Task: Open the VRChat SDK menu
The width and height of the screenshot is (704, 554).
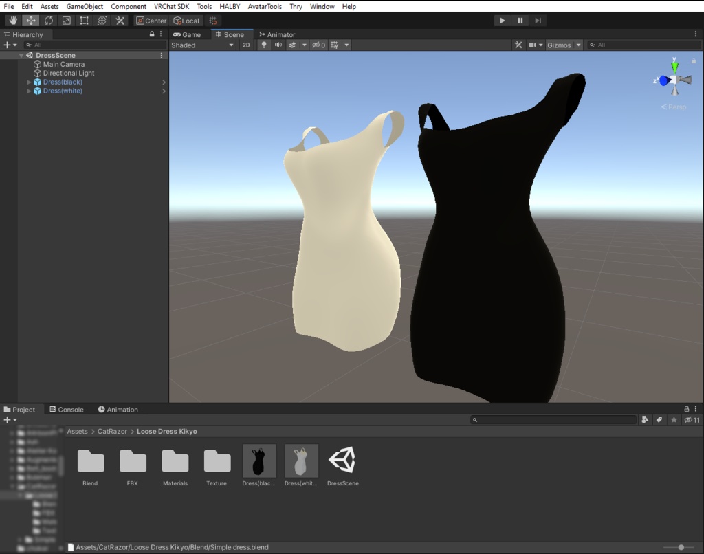Action: click(171, 6)
